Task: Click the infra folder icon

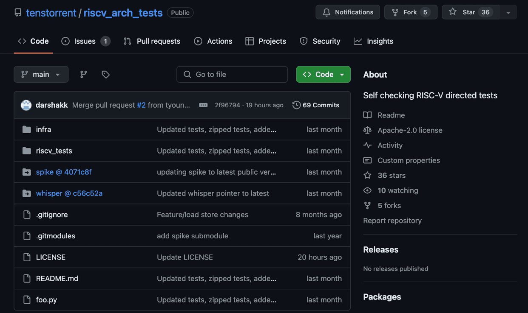Action: click(x=27, y=129)
